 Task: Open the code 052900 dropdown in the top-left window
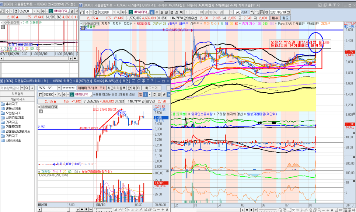point(34,11)
